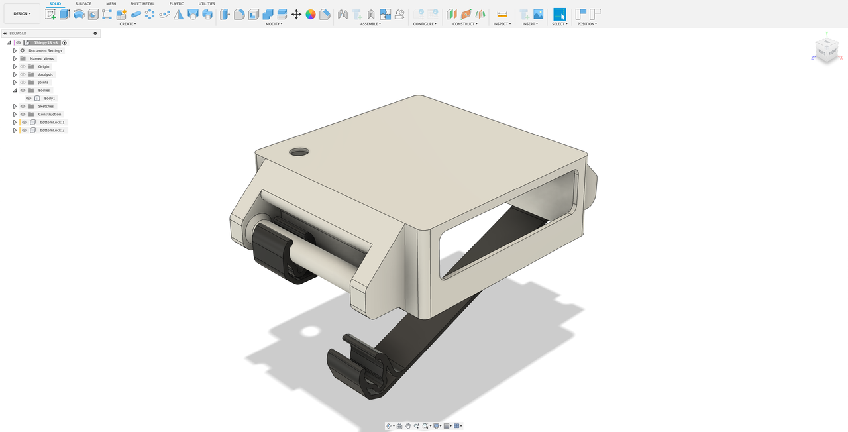Open the Construct menu
848x432 pixels.
click(465, 24)
